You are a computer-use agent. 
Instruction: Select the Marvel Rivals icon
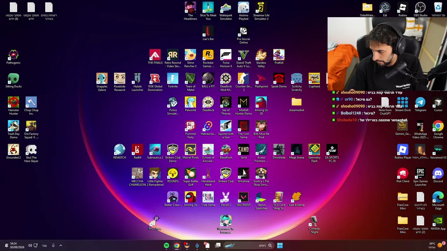[190, 152]
